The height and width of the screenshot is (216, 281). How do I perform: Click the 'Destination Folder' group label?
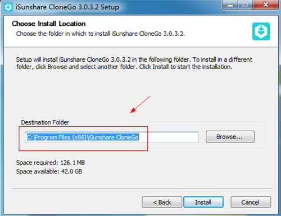point(45,122)
